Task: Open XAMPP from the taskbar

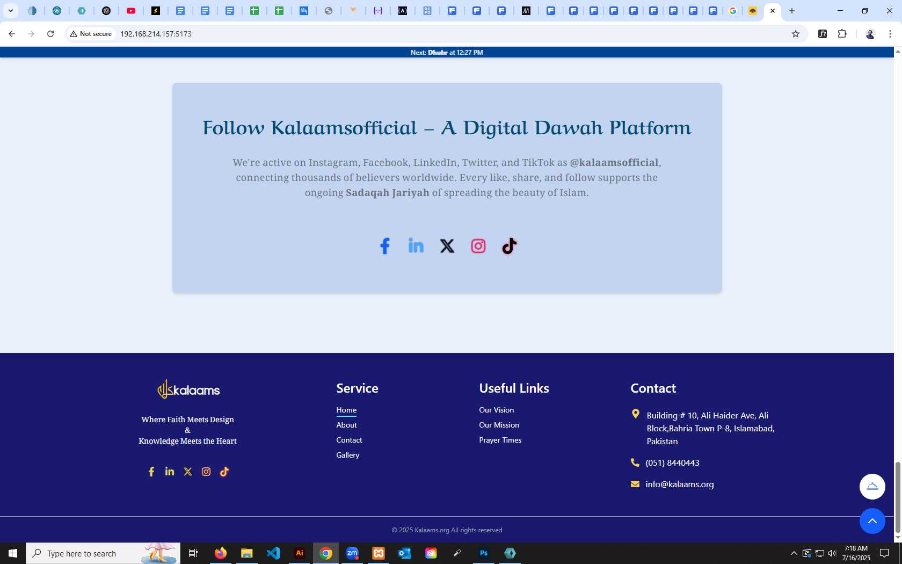Action: pyautogui.click(x=379, y=553)
